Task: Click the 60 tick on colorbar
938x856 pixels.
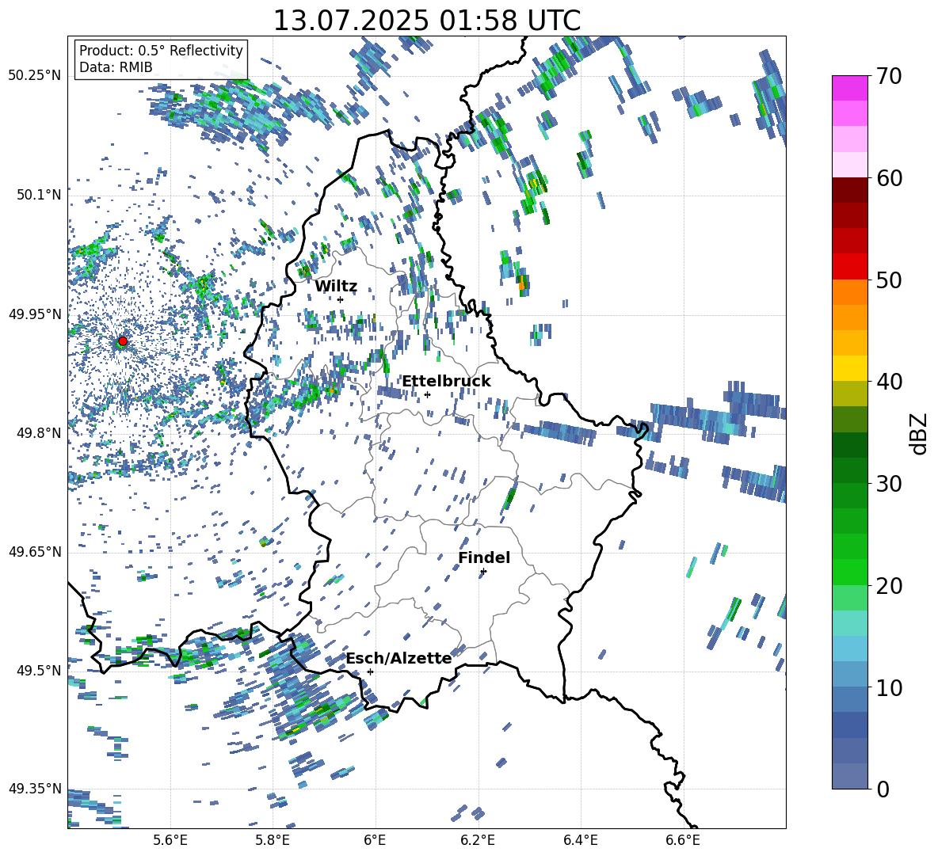Action: coord(889,178)
